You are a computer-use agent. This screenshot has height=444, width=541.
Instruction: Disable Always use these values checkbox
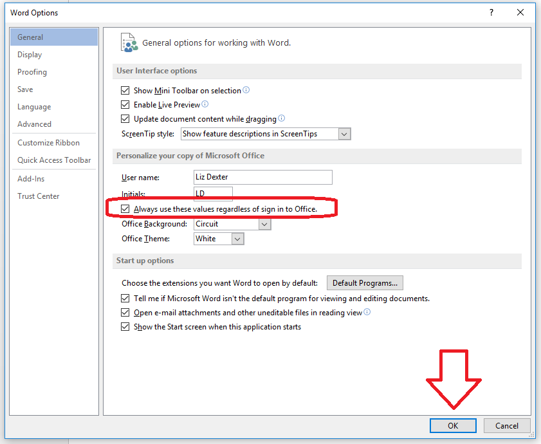(x=125, y=209)
